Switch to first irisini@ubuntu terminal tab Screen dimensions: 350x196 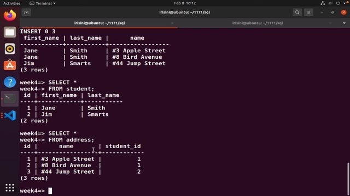point(100,23)
